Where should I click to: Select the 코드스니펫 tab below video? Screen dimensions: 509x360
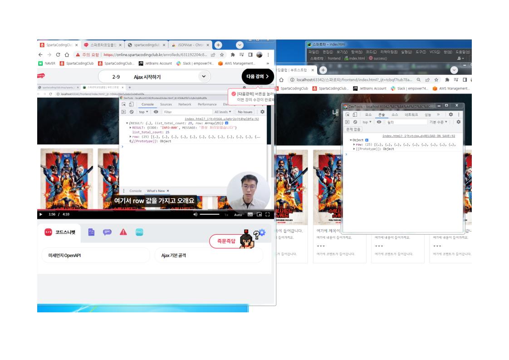(x=59, y=232)
